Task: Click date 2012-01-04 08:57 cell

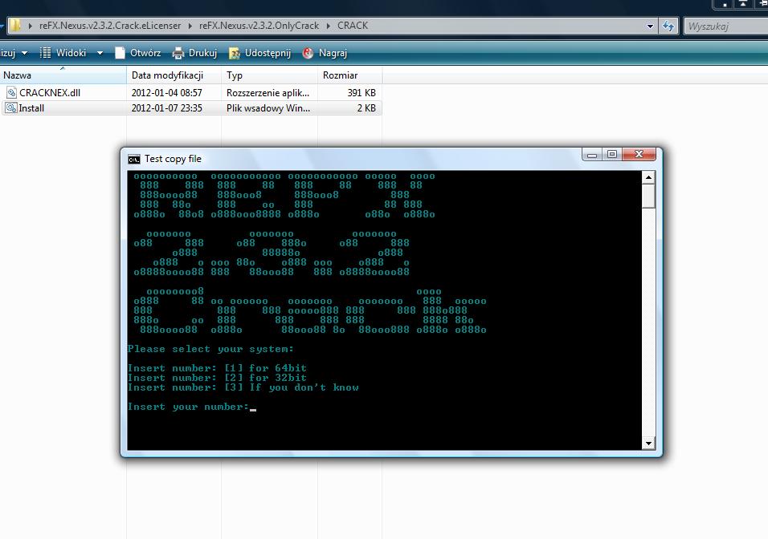Action: click(166, 92)
